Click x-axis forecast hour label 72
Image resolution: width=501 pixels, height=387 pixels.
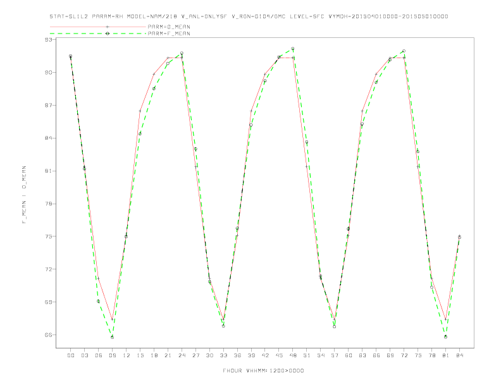(x=404, y=355)
